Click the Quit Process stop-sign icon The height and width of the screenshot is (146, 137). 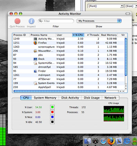[17, 21]
